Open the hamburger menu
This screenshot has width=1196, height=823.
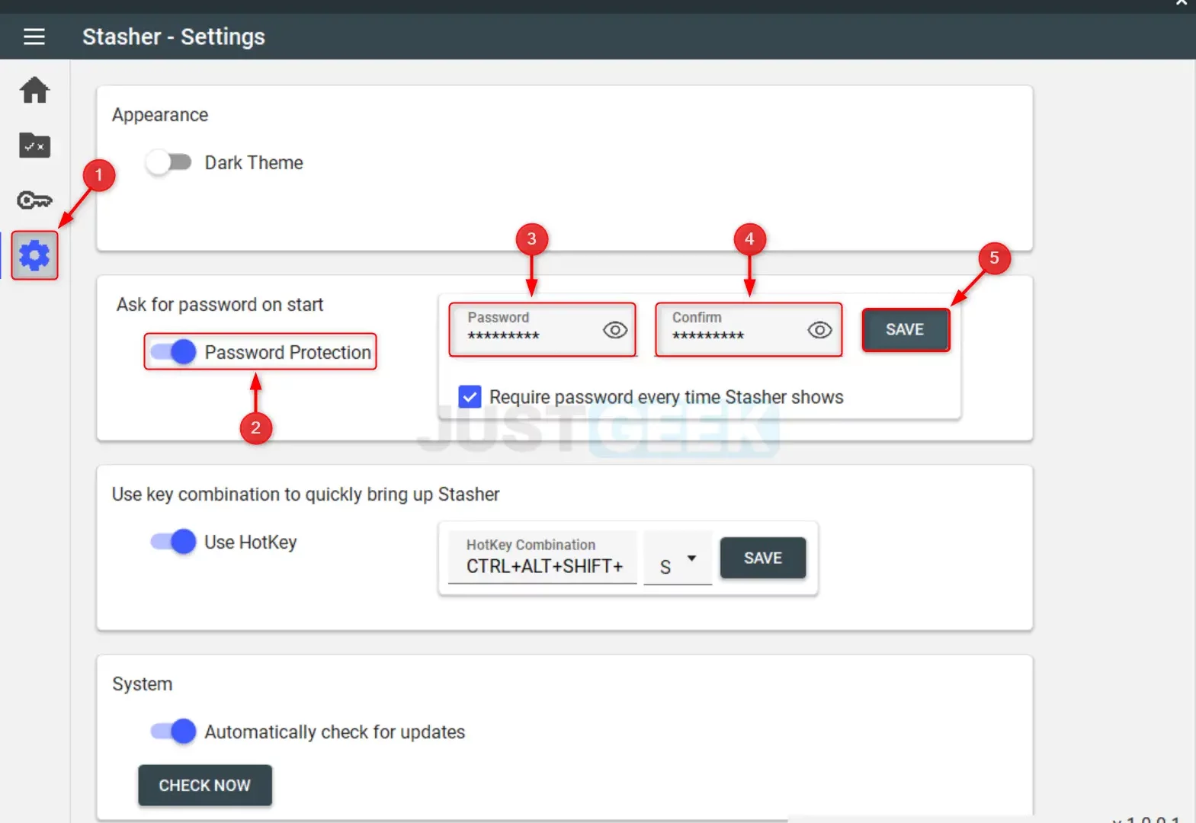(34, 37)
